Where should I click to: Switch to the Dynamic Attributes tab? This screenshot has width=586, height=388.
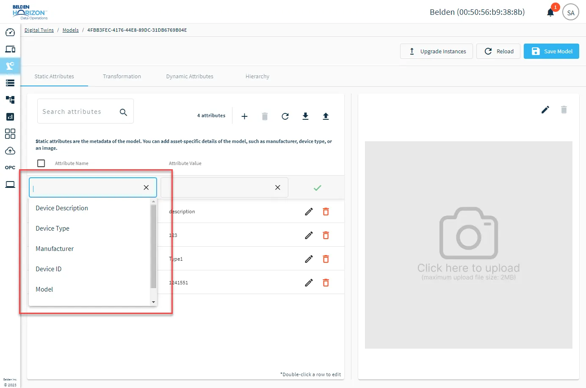(x=190, y=77)
